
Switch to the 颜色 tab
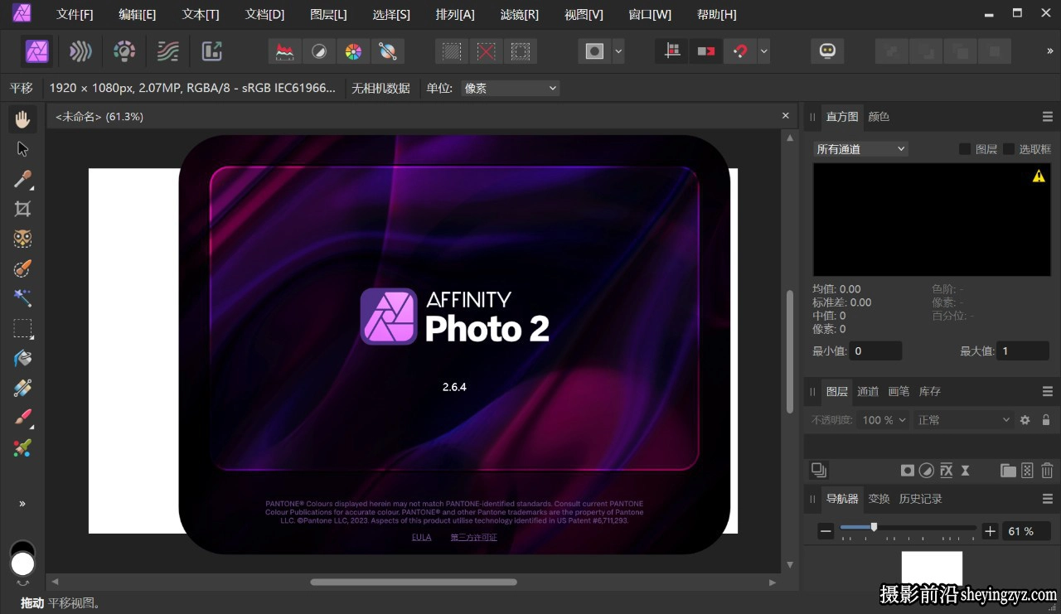879,117
